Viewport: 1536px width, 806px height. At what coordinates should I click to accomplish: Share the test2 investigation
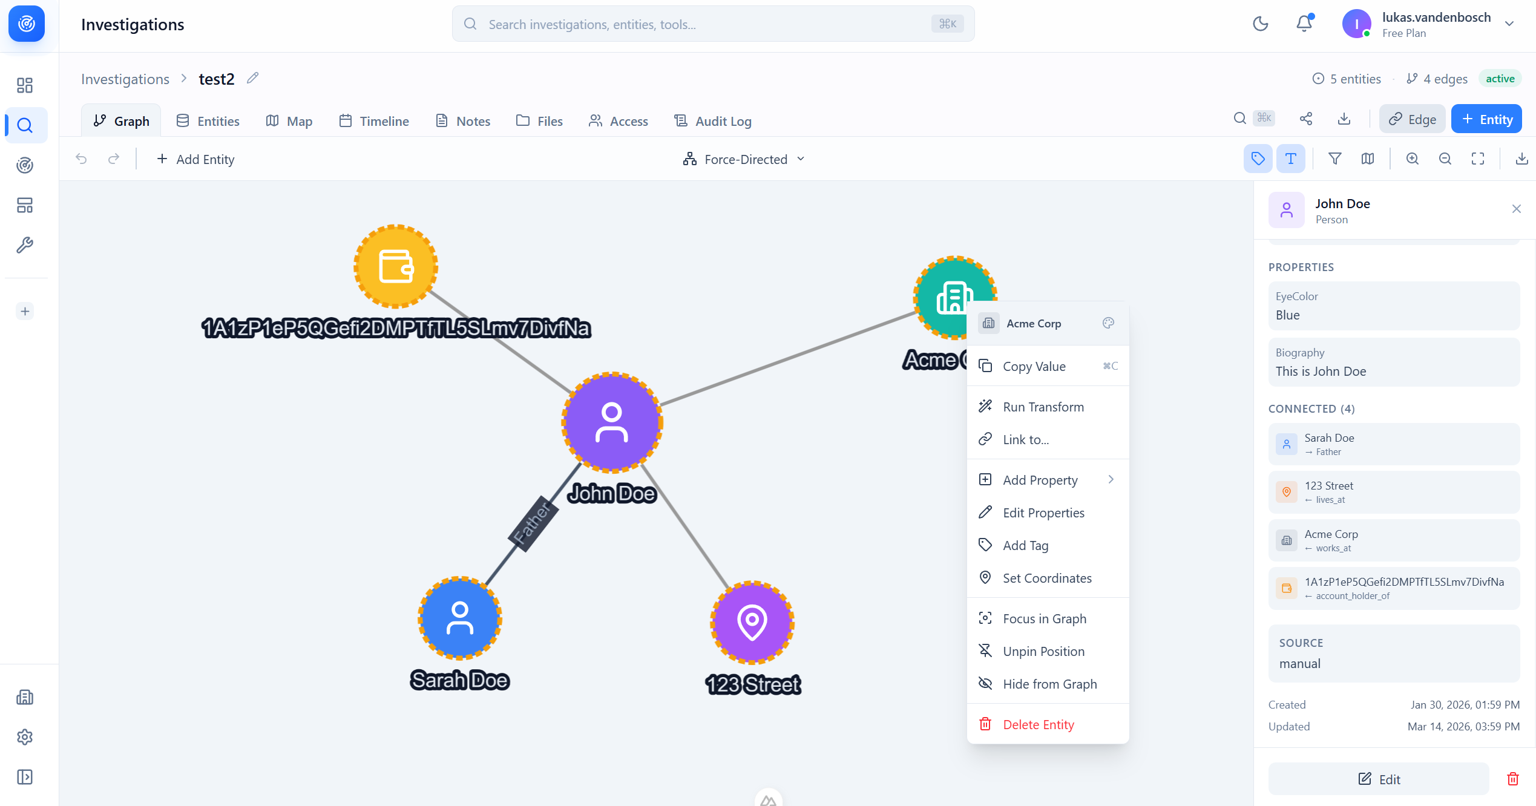[x=1305, y=119]
